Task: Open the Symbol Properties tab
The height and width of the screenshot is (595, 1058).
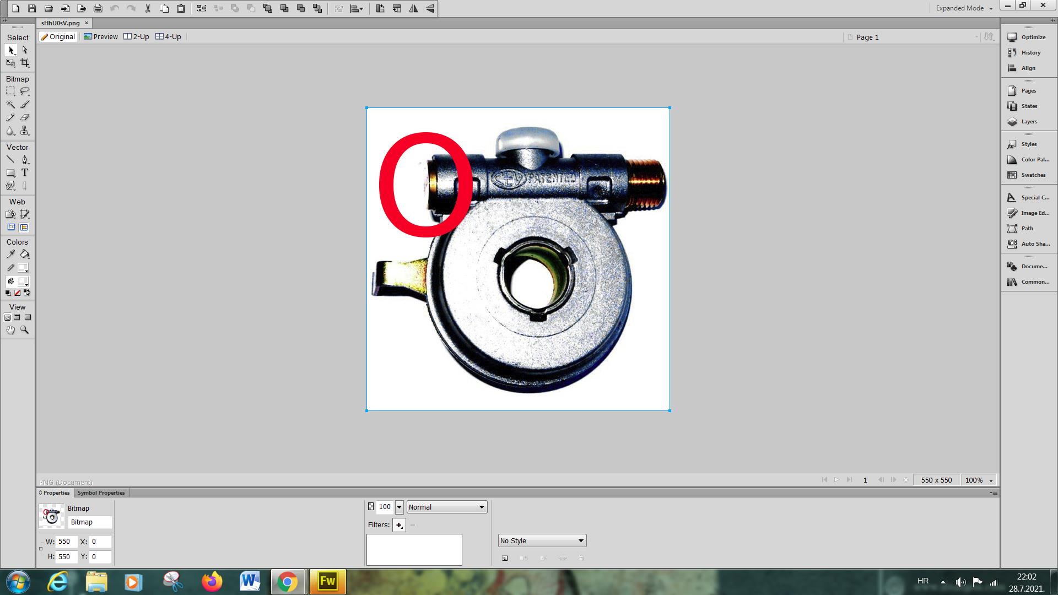Action: click(101, 493)
